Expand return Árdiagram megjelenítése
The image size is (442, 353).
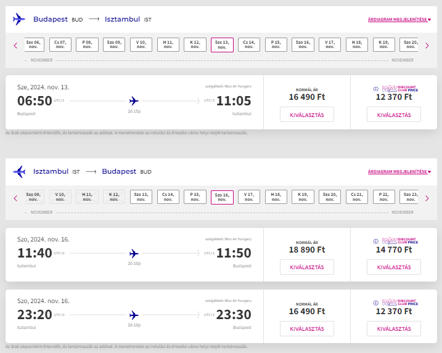[399, 172]
